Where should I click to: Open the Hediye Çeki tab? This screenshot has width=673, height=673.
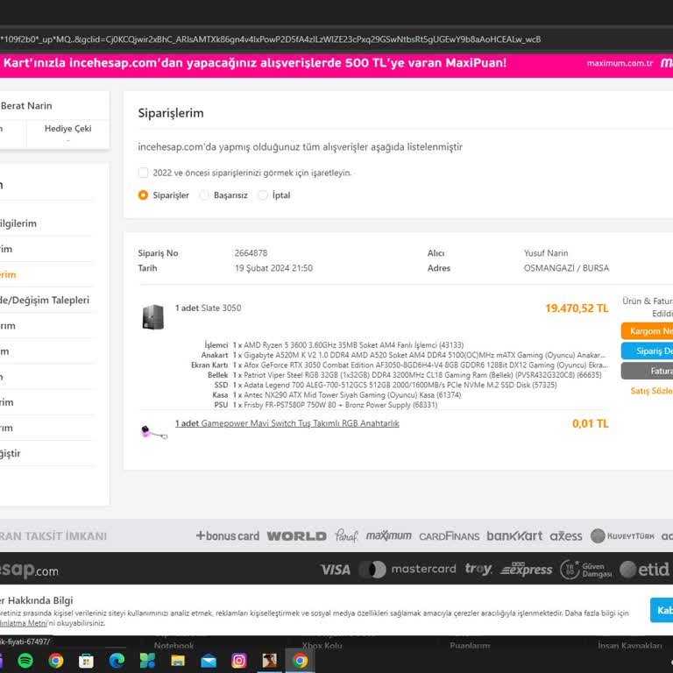(67, 133)
